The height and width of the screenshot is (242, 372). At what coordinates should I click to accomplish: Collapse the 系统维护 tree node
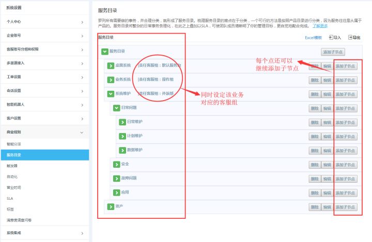110,94
